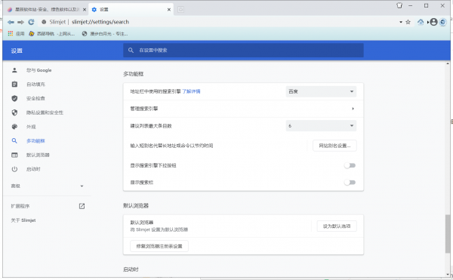
Task: Click the settings page vertical scrollbar thumb
Action: click(x=448, y=234)
